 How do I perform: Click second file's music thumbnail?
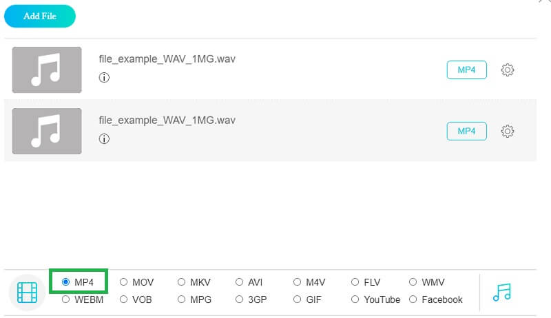point(47,131)
